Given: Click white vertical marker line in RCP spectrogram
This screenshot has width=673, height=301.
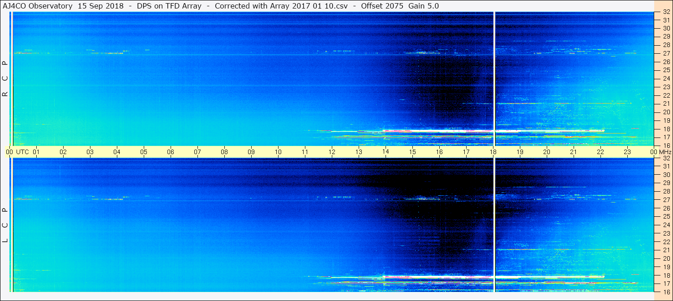Looking at the screenshot, I should click(494, 79).
